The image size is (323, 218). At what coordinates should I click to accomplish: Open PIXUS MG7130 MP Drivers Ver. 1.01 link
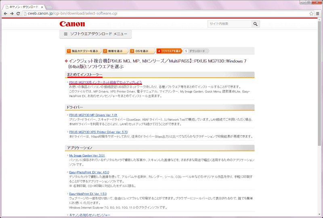(93, 115)
